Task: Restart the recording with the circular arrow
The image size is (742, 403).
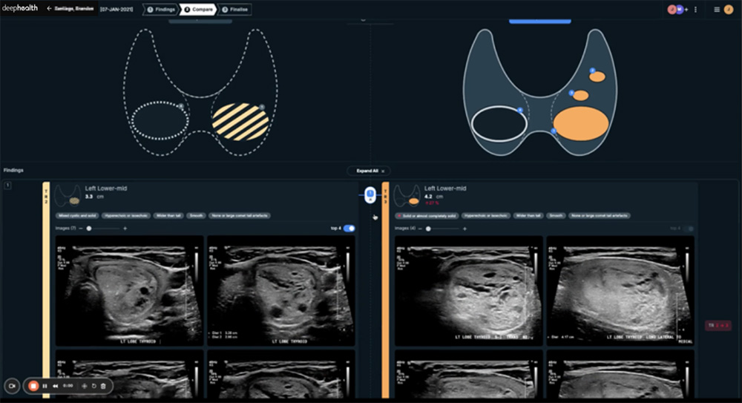Action: pyautogui.click(x=93, y=386)
